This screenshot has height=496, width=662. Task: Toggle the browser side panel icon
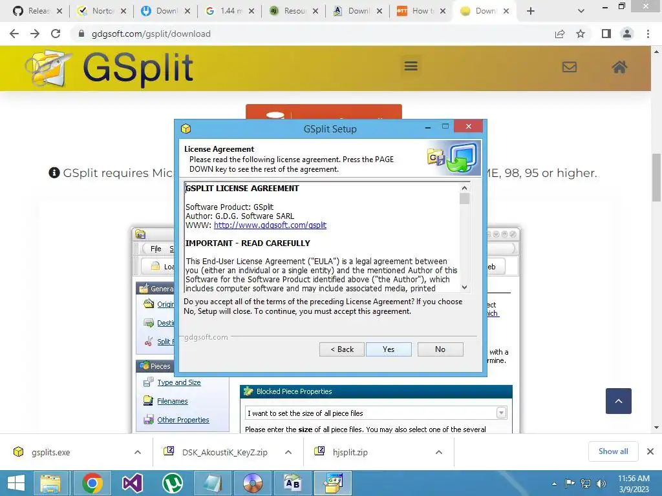point(606,34)
